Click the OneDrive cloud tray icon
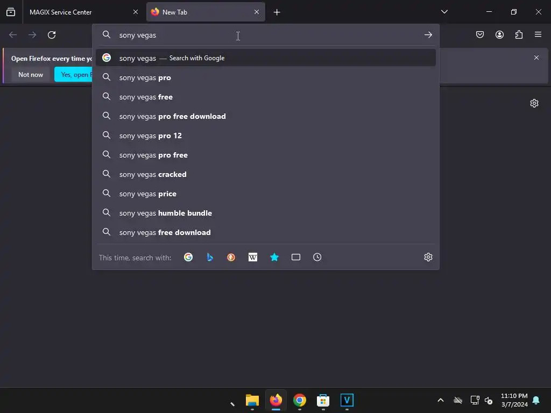 (458, 400)
